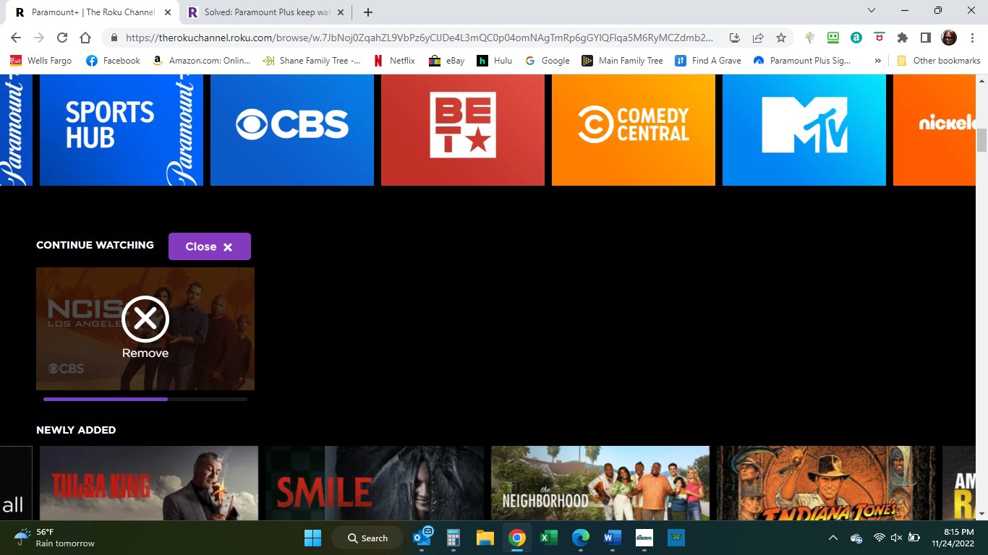Viewport: 988px width, 555px height.
Task: Switch to the Paramount+ Roku Channel tab
Action: click(93, 12)
